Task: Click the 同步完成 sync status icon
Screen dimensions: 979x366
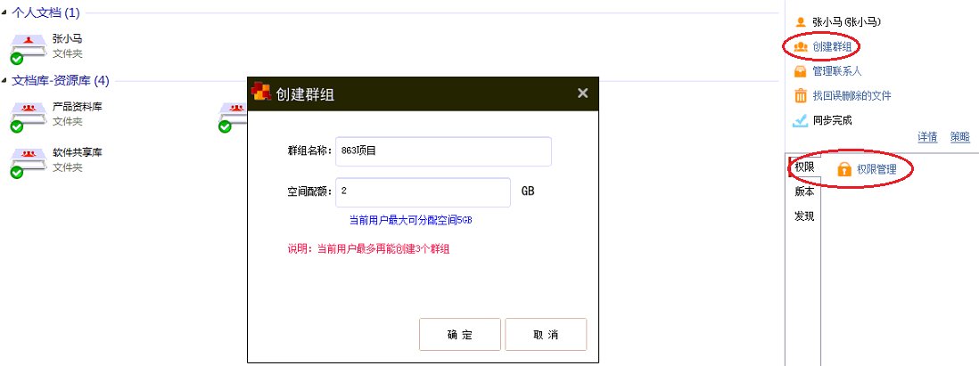Action: point(801,120)
